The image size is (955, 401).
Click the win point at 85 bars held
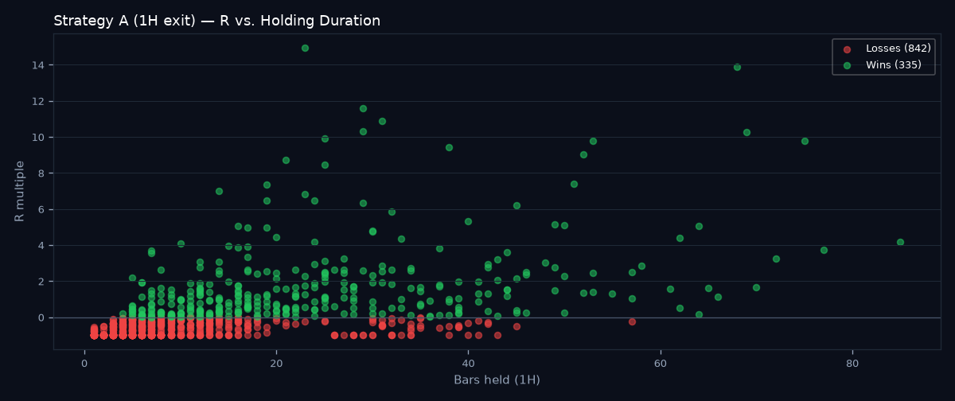900,242
